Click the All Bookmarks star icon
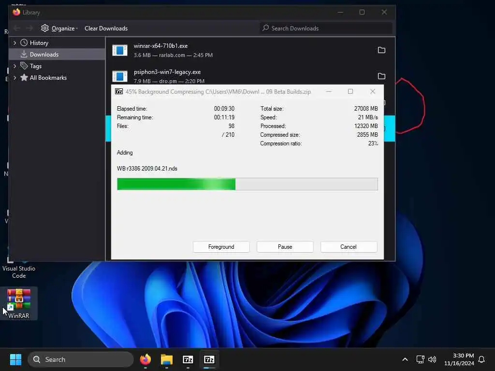Viewport: 495px width, 371px height. (24, 77)
